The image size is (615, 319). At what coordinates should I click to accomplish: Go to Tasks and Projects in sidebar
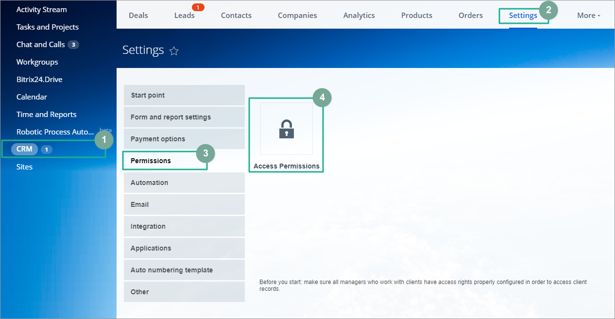click(x=48, y=27)
